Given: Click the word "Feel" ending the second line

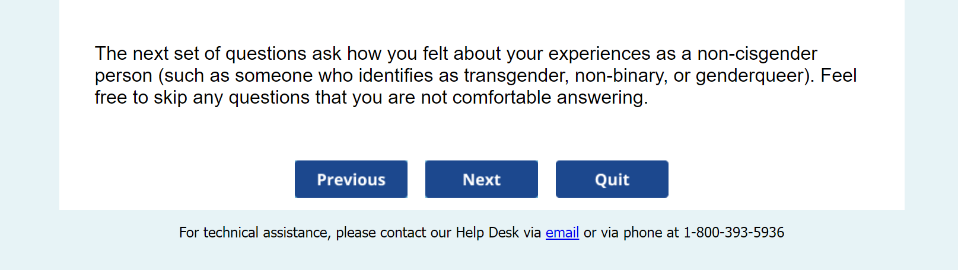Looking at the screenshot, I should [x=838, y=76].
